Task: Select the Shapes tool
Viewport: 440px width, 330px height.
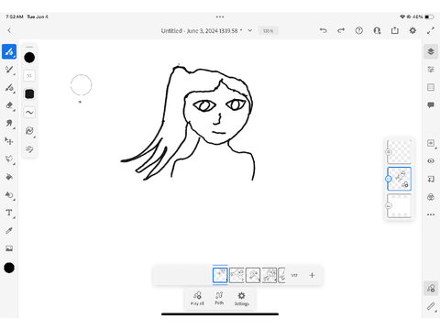Action: click(x=9, y=194)
